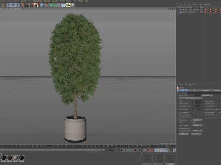Click the Floor environment icon
The width and height of the screenshot is (221, 165).
pos(64,5)
